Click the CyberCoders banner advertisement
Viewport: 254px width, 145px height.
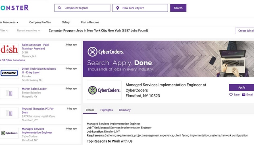(x=169, y=59)
